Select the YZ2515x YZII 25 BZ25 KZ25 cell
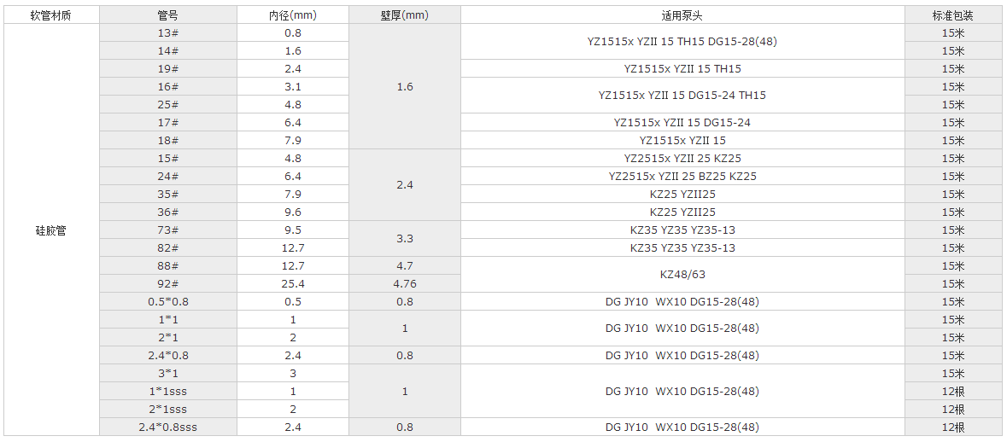Screen dimensions: 1007x442 coord(682,177)
